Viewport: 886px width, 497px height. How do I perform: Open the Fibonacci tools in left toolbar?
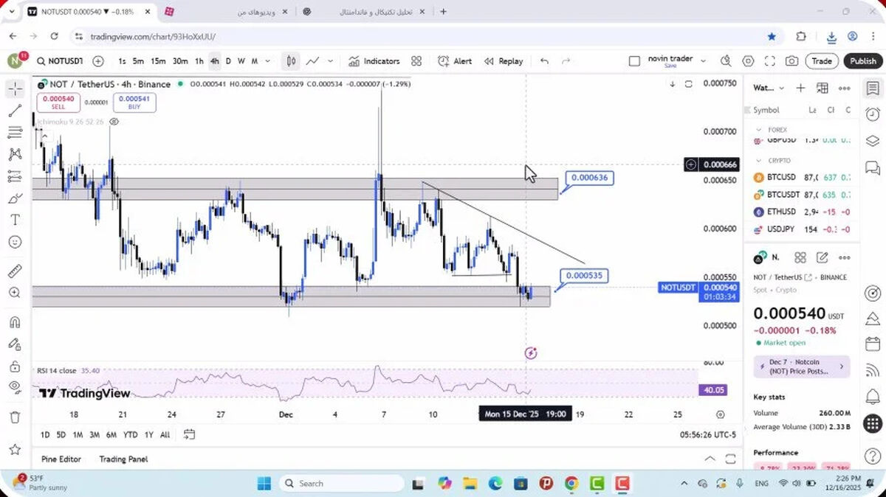pos(15,133)
